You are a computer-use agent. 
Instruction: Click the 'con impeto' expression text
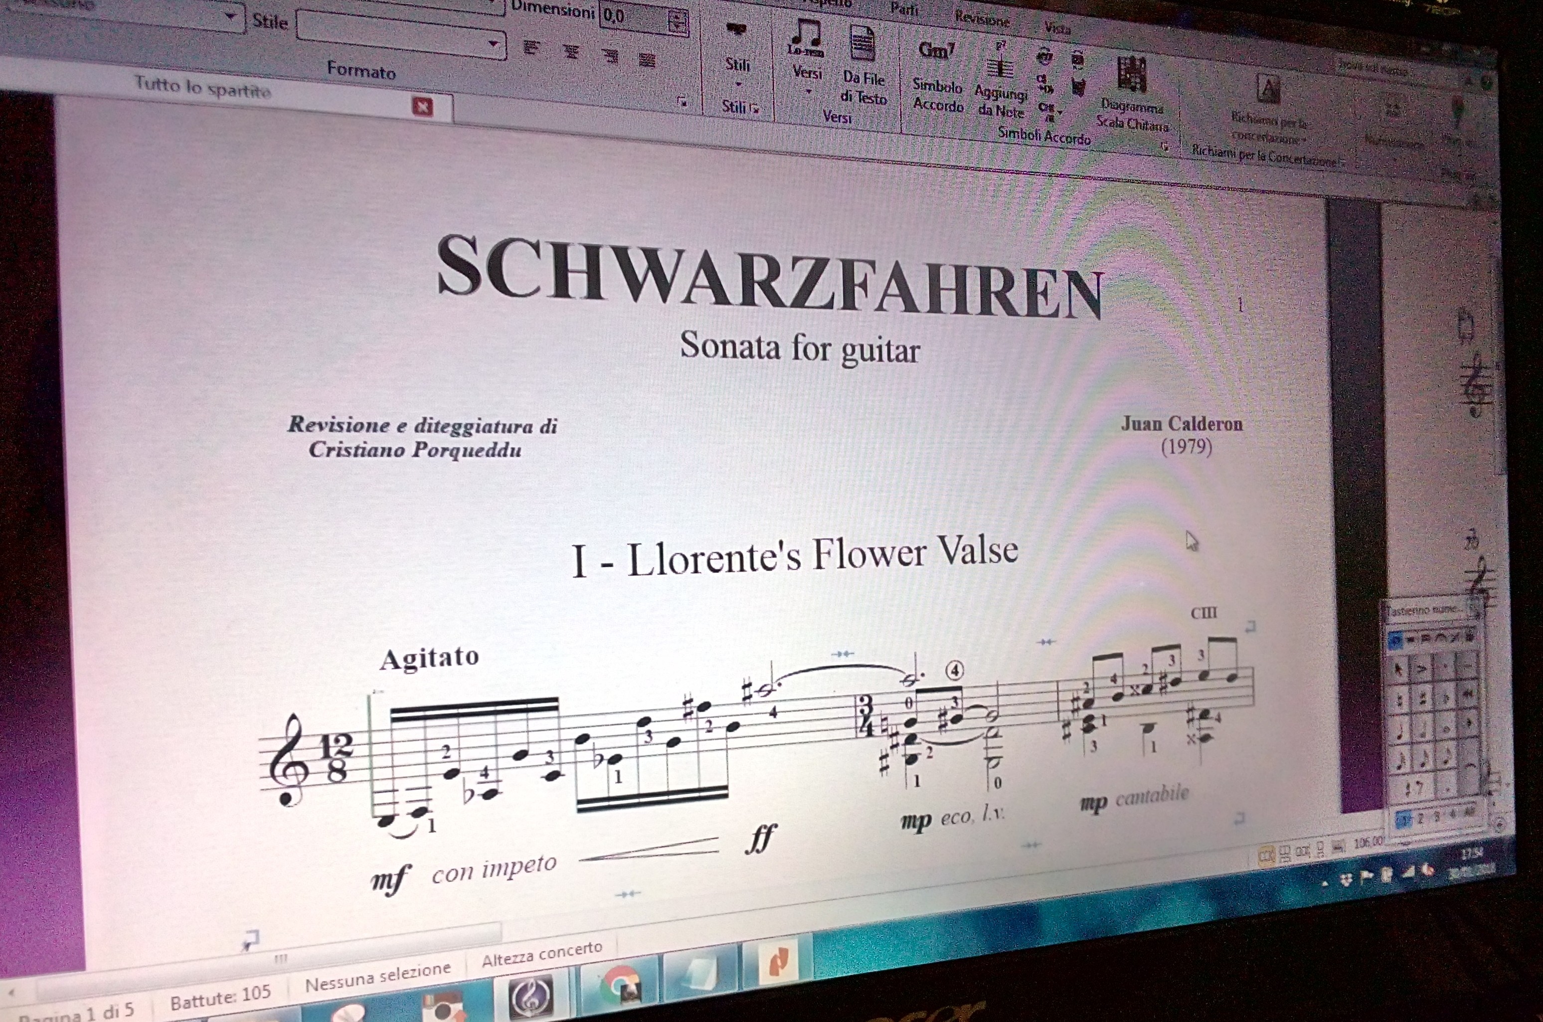[x=495, y=869]
